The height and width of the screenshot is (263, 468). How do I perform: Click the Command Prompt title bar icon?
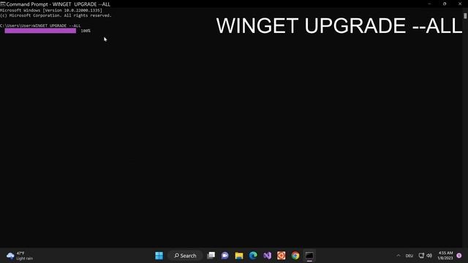[3, 4]
